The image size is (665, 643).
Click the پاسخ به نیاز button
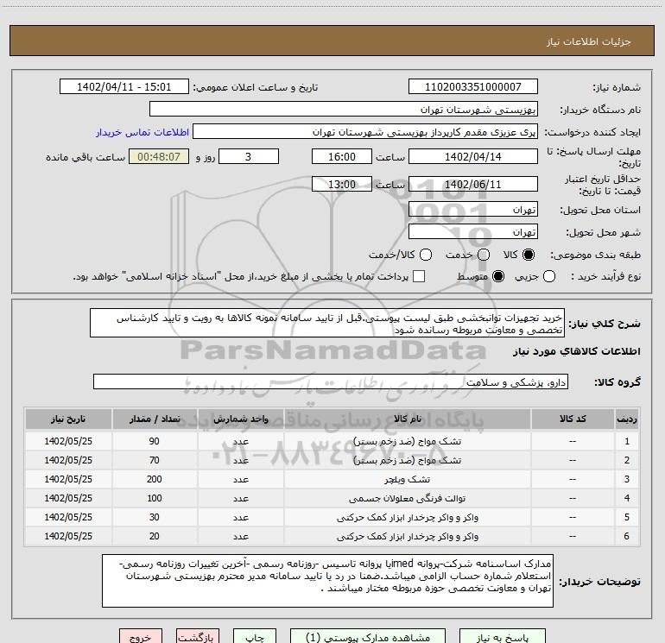coord(502,636)
